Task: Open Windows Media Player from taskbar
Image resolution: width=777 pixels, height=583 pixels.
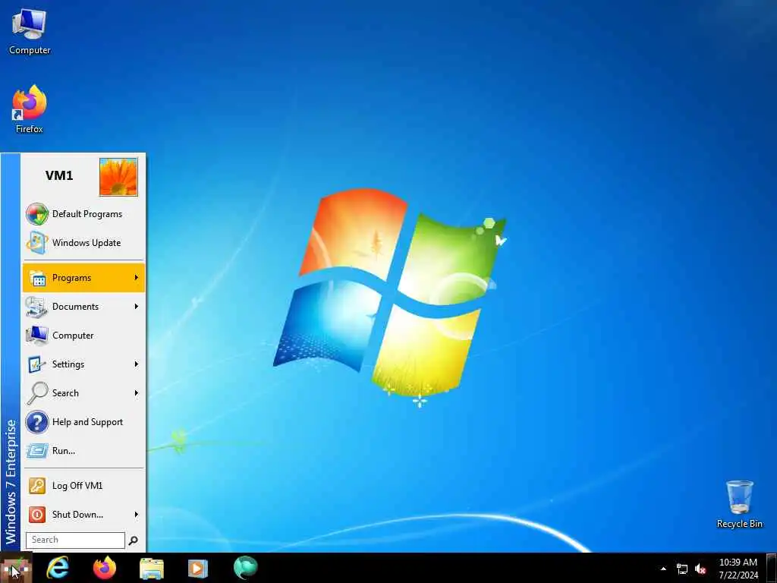Action: pos(198,569)
